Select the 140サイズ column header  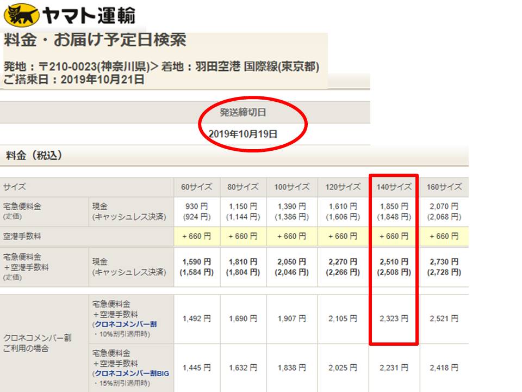pos(394,187)
